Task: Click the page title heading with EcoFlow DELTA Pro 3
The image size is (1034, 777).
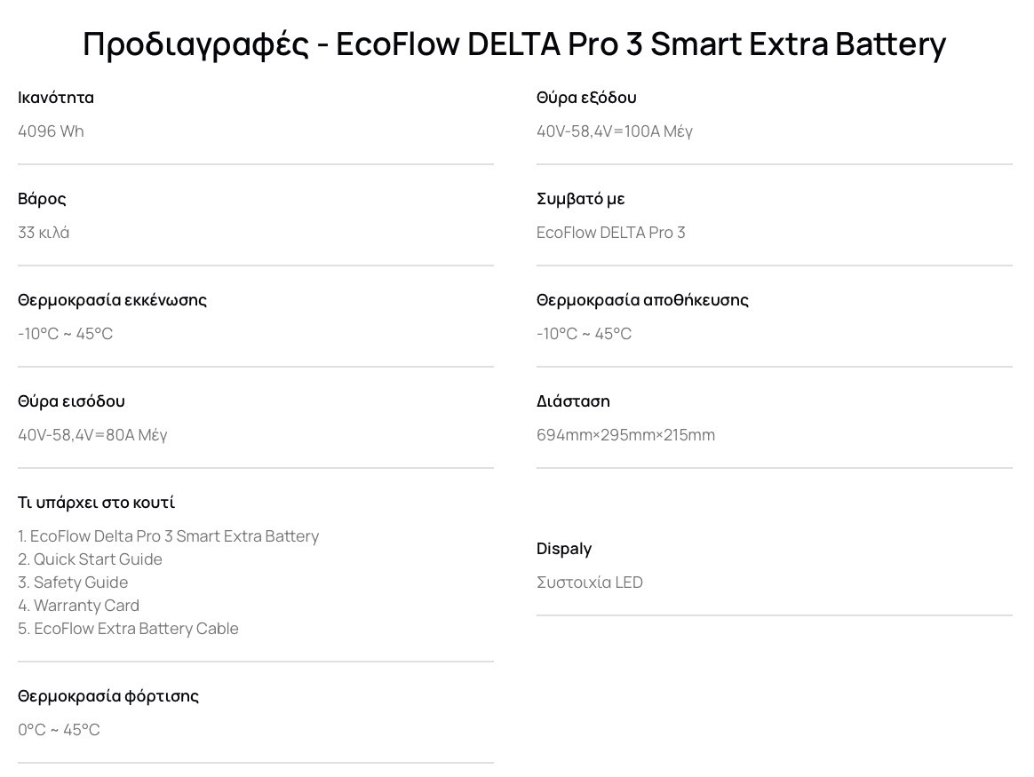Action: [514, 44]
